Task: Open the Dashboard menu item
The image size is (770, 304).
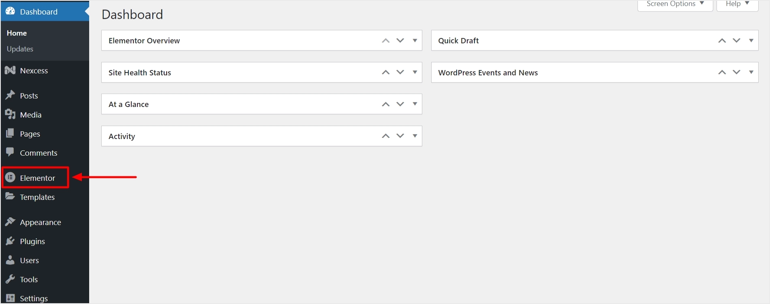Action: pos(45,11)
